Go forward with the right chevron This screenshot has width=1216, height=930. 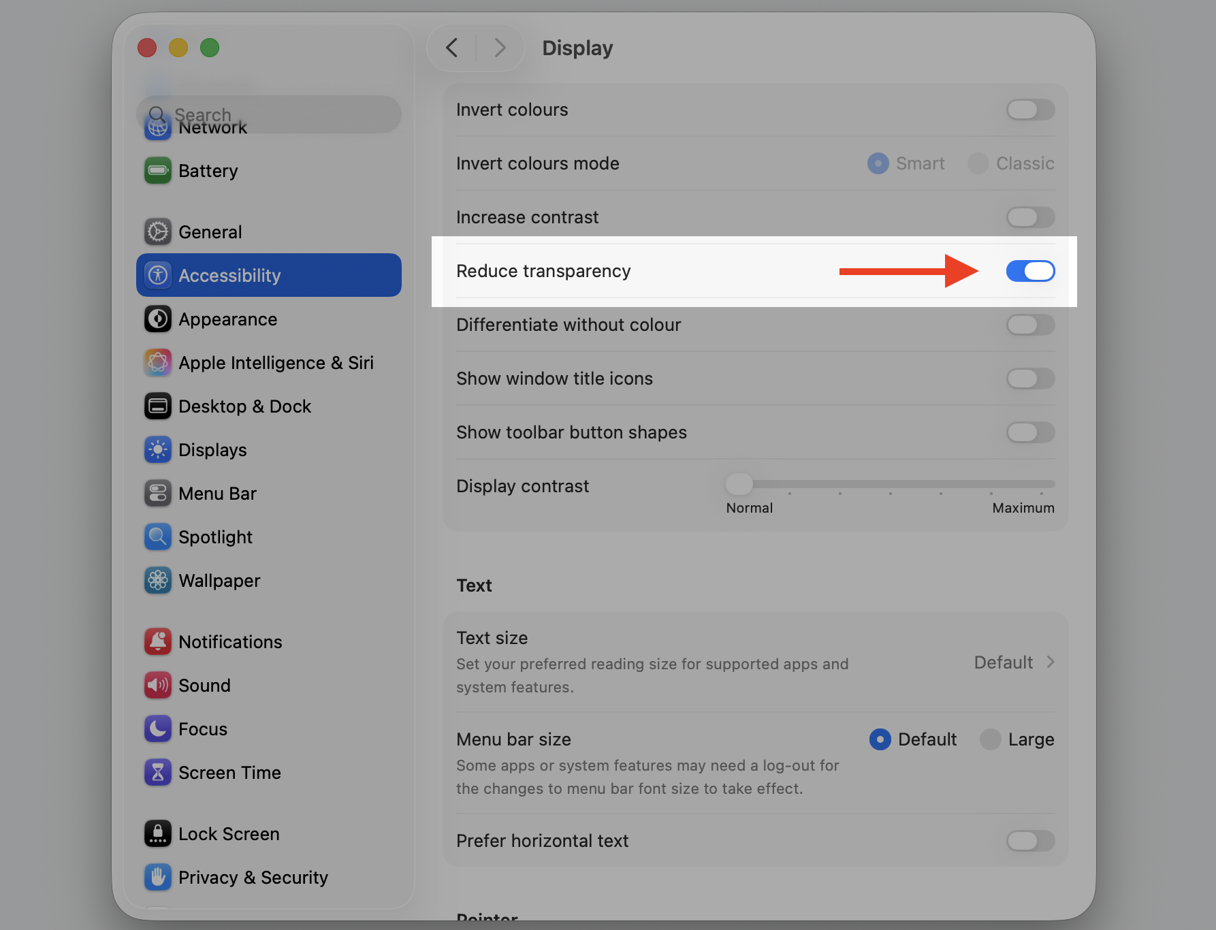[500, 48]
